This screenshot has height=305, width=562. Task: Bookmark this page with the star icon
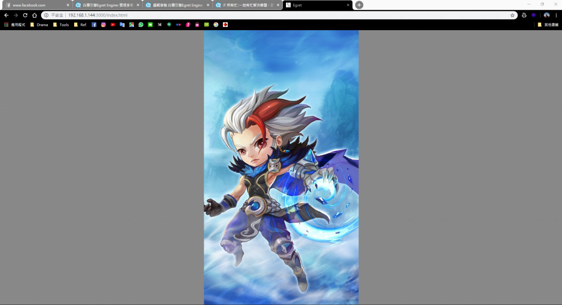click(x=512, y=15)
